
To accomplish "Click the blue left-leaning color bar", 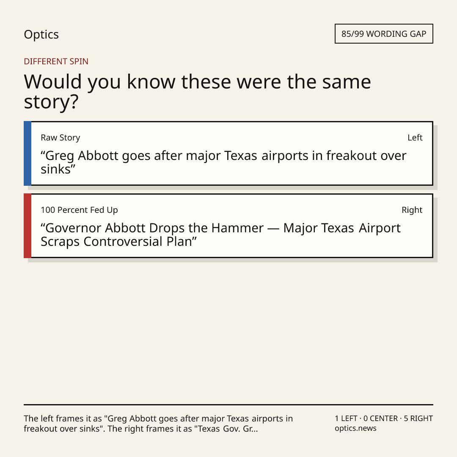I will (28, 153).
